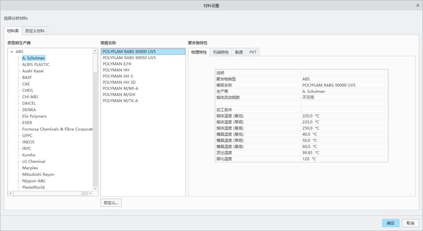Choose Asahi Kasei in tree

[x=33, y=71]
